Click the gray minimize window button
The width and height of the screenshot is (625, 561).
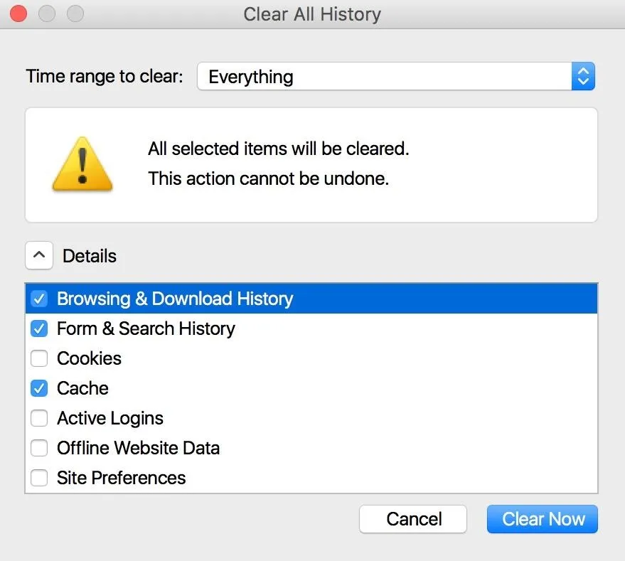click(x=47, y=14)
